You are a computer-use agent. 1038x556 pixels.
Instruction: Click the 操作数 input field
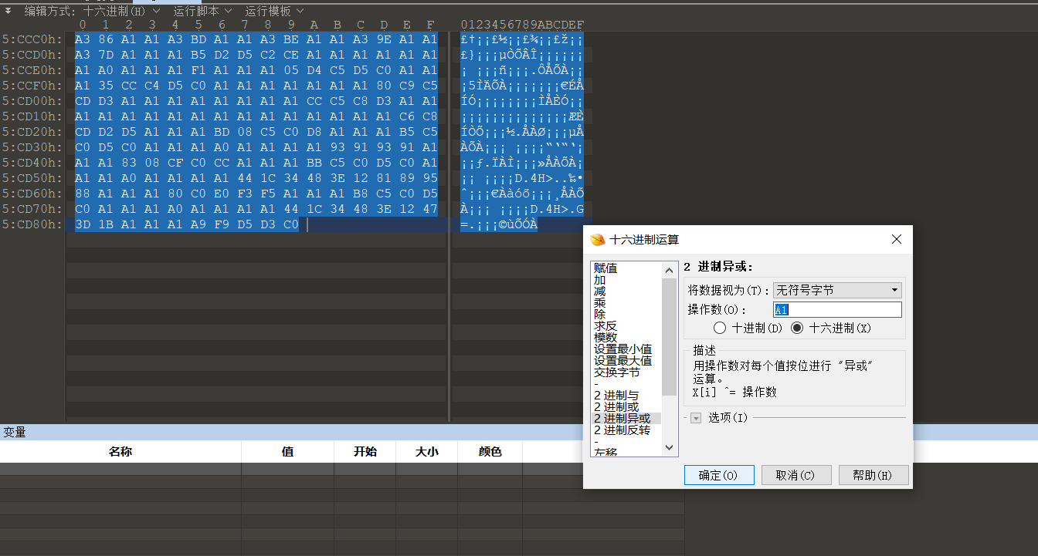coord(837,309)
